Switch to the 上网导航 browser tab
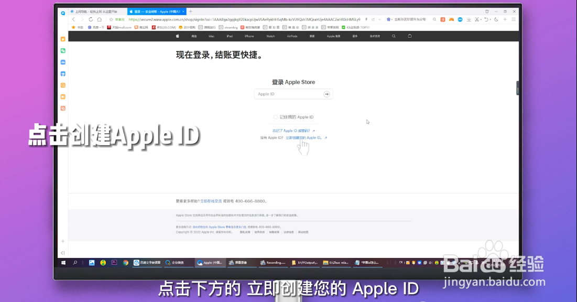The image size is (577, 302). click(x=94, y=11)
